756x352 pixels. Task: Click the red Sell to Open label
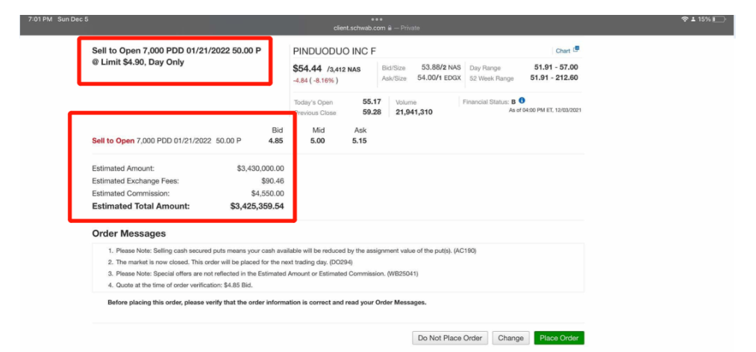pyautogui.click(x=113, y=141)
